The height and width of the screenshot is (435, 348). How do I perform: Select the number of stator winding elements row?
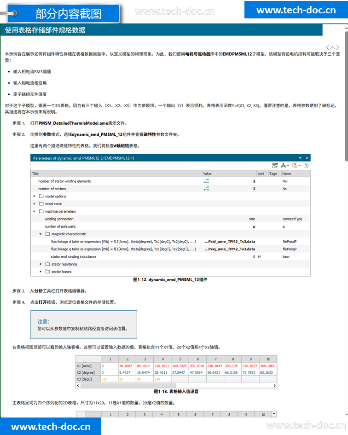tap(170, 181)
